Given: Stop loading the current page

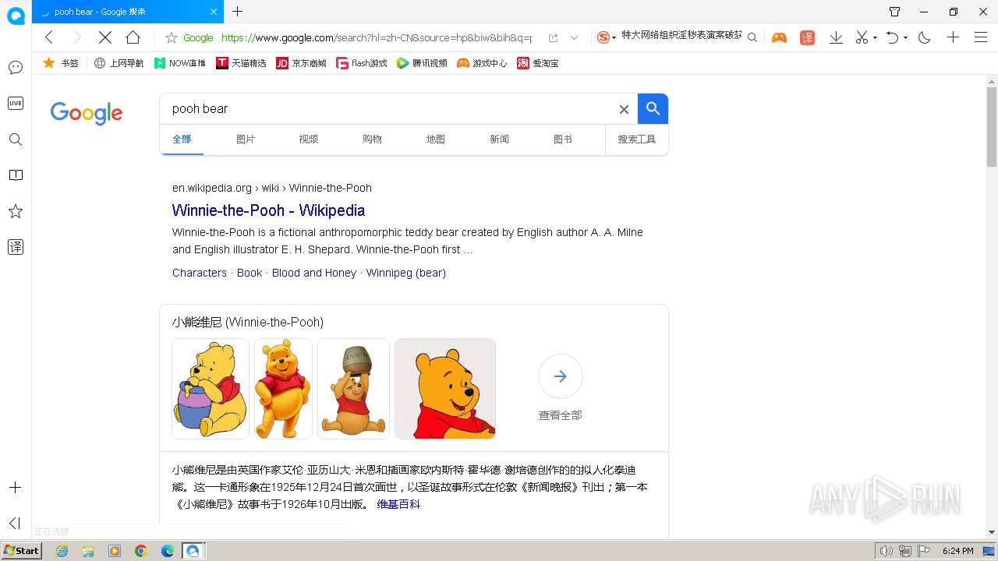Looking at the screenshot, I should (105, 37).
